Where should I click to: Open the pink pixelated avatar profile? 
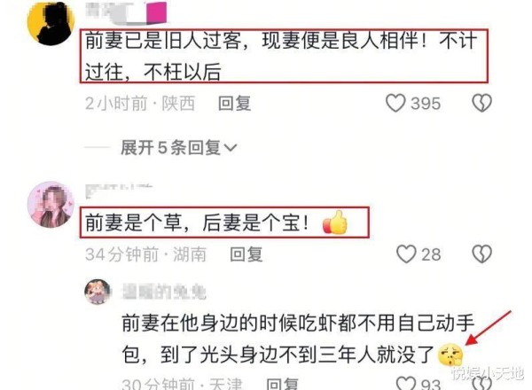click(51, 205)
